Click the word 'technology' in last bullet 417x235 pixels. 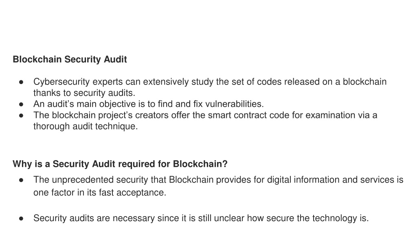(x=335, y=218)
